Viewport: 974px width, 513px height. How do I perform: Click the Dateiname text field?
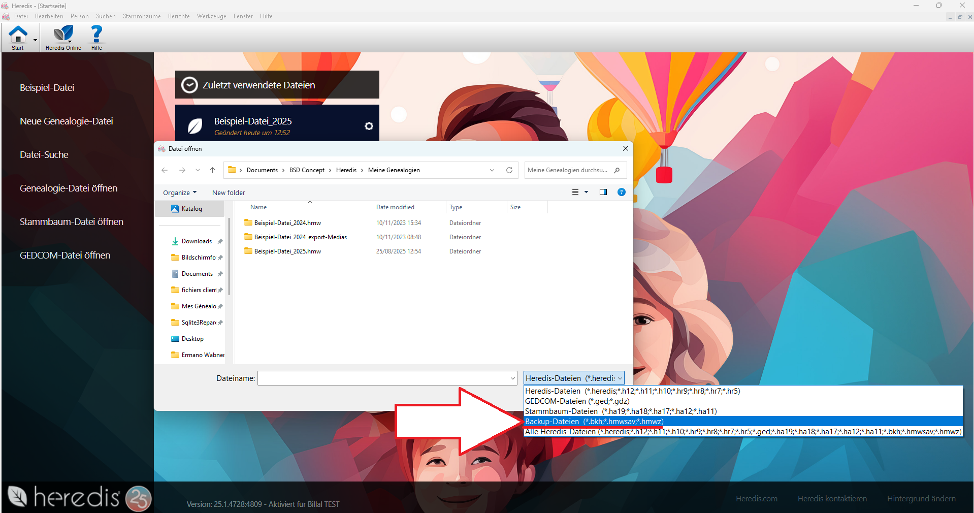(382, 378)
